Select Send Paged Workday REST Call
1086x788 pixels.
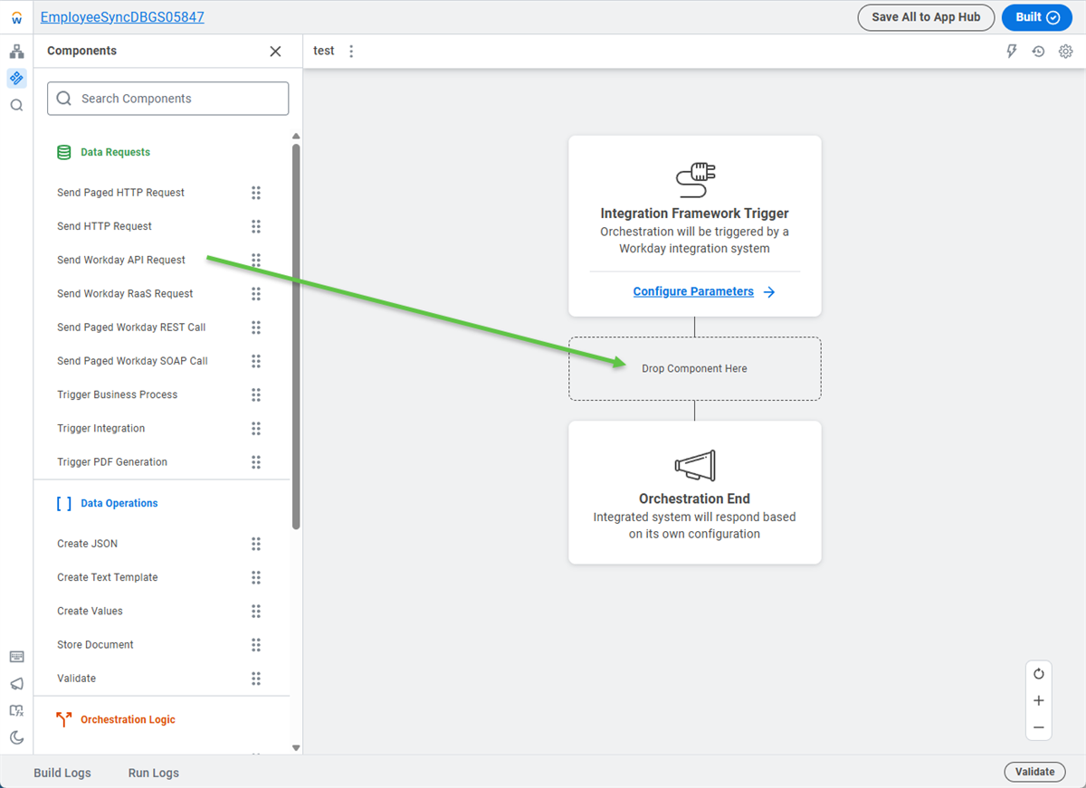(131, 328)
